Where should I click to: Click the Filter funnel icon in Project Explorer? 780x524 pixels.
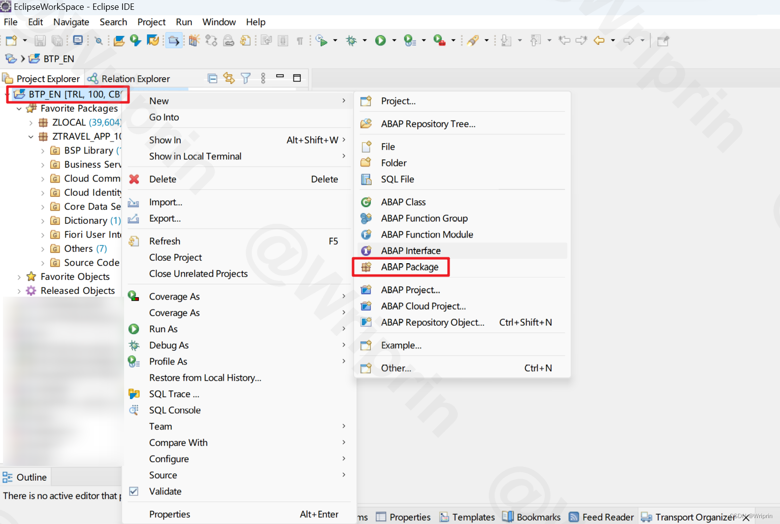(x=246, y=78)
